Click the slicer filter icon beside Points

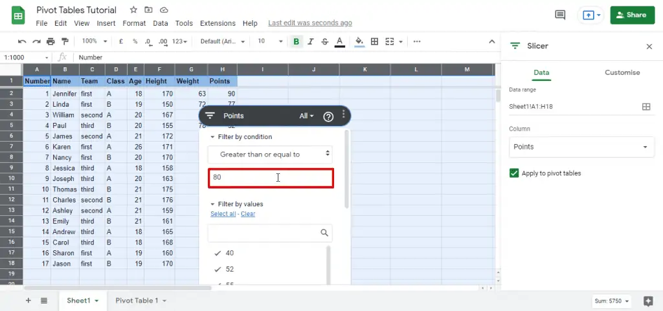210,116
